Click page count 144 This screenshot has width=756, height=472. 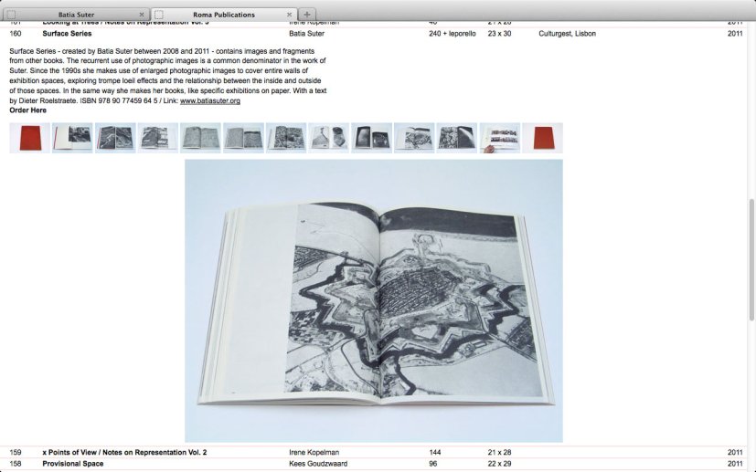[x=435, y=452]
